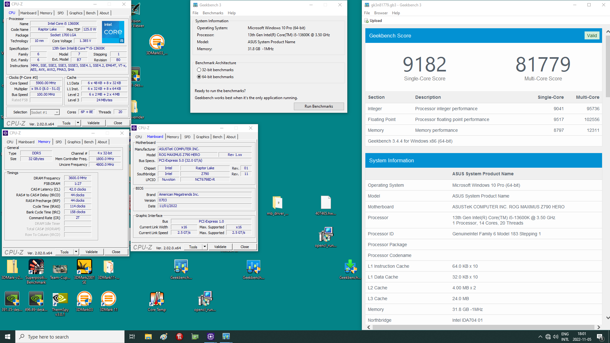Screen dimensions: 610x343
Task: Open the 407465.hw file icon
Action: coord(326,205)
